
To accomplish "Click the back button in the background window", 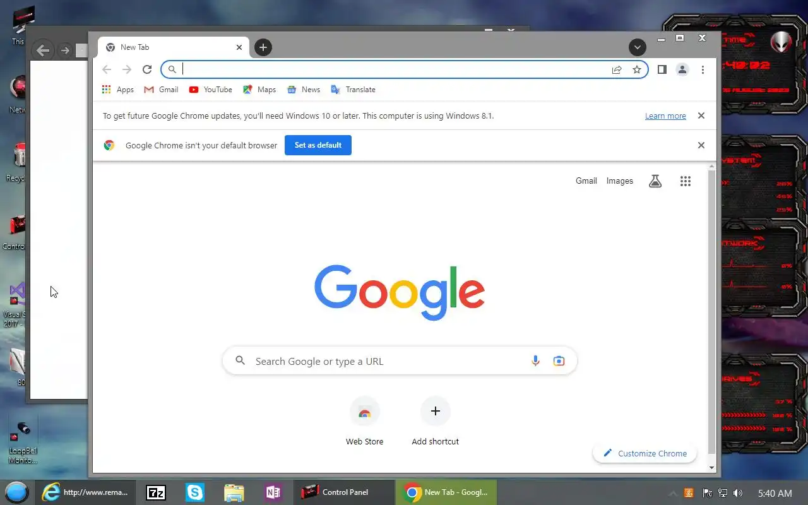I will tap(43, 50).
